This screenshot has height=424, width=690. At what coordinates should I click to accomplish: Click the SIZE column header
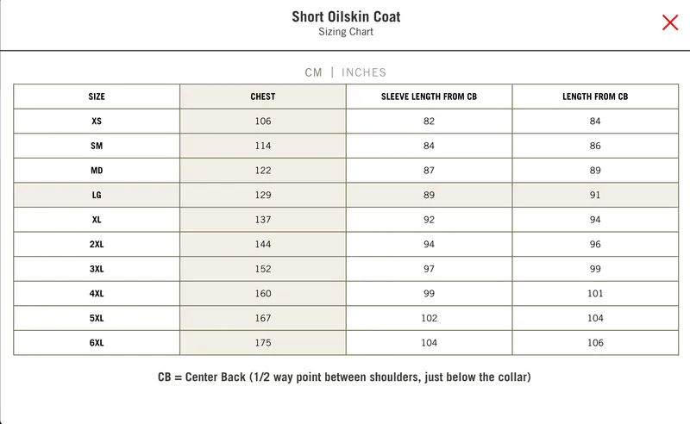pyautogui.click(x=97, y=97)
